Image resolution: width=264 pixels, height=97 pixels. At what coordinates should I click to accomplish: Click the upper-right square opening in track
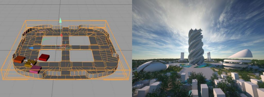pos(79,40)
